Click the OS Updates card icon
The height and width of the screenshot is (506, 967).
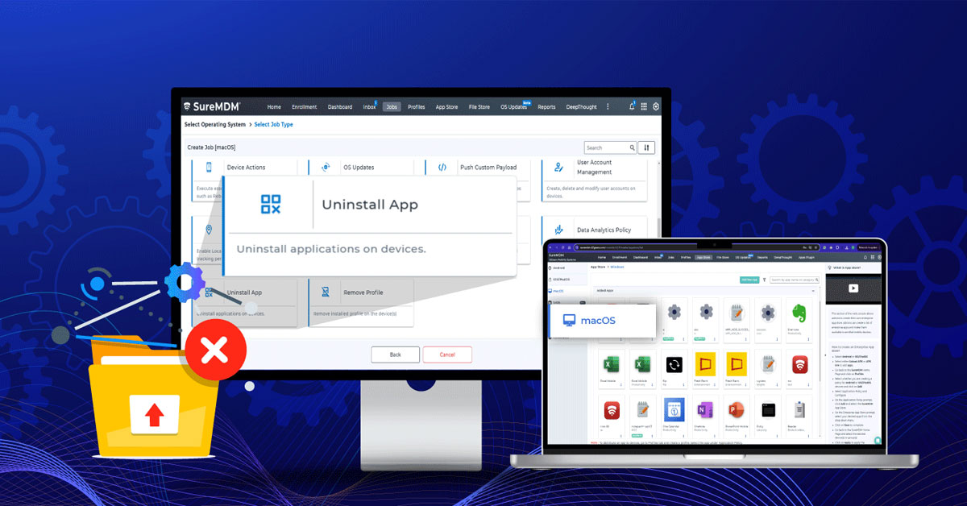pyautogui.click(x=326, y=168)
